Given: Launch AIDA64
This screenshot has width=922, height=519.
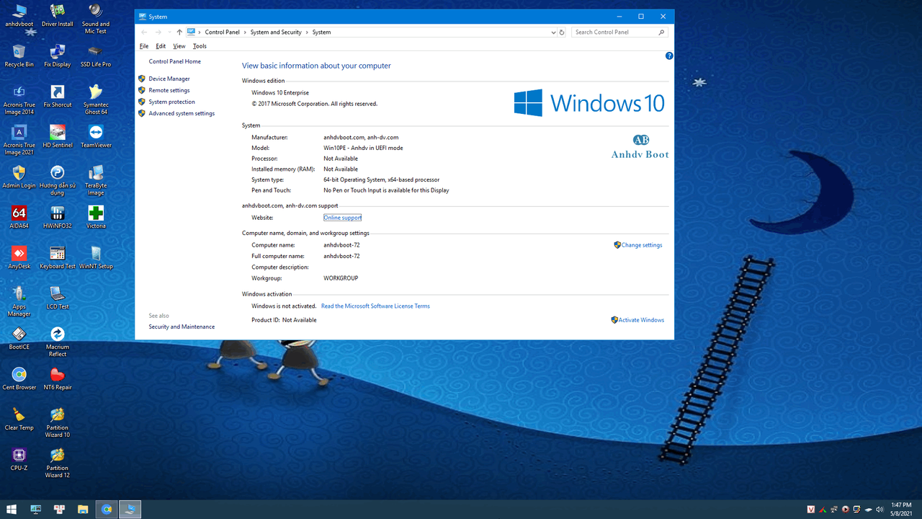Looking at the screenshot, I should click(x=19, y=218).
